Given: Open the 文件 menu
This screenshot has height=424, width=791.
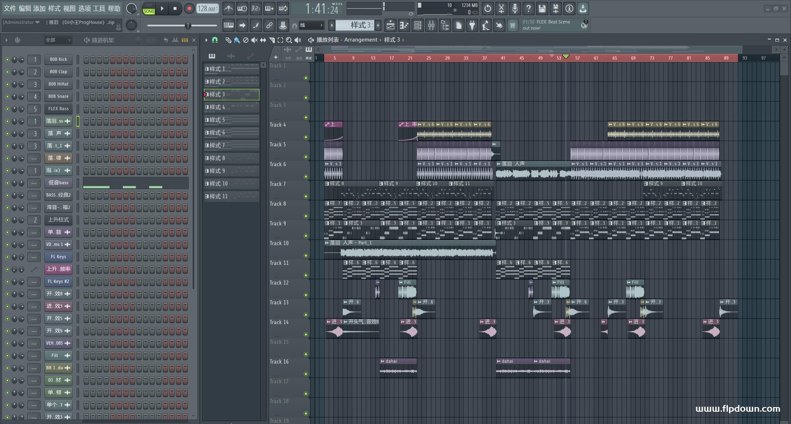Looking at the screenshot, I should 9,8.
